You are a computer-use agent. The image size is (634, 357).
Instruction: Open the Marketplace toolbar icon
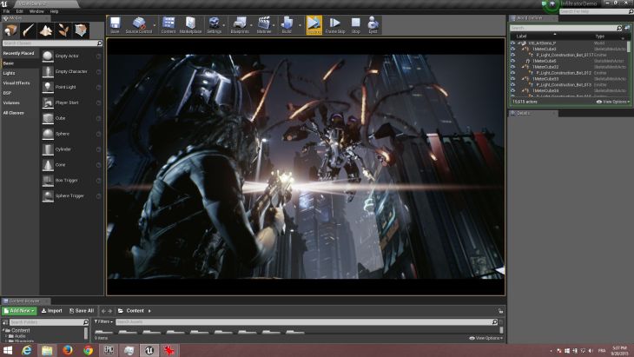point(190,23)
